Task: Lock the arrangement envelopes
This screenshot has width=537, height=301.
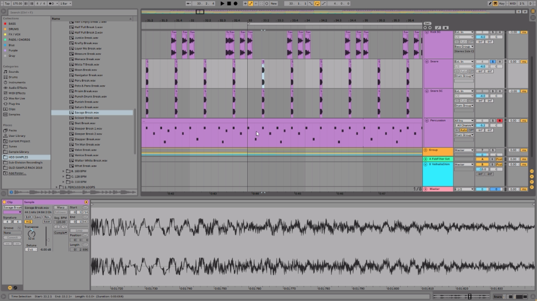Action: [x=446, y=28]
